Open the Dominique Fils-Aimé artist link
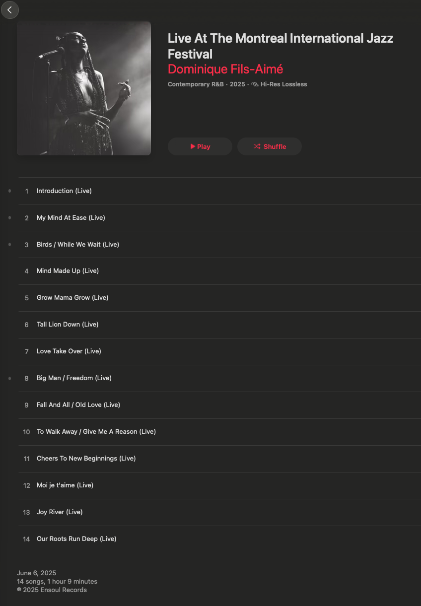The width and height of the screenshot is (421, 606). coord(225,69)
